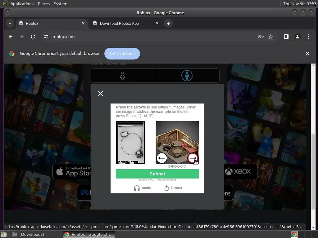Switch to Audio captcha challenge

142,188
